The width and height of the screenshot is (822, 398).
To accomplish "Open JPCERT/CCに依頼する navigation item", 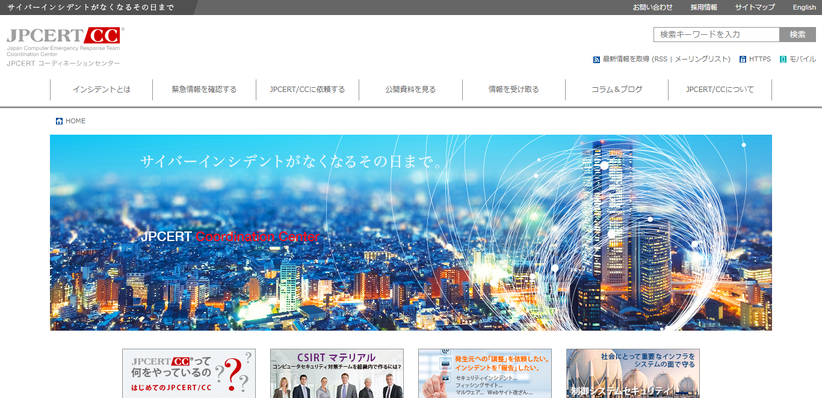I will [x=307, y=90].
